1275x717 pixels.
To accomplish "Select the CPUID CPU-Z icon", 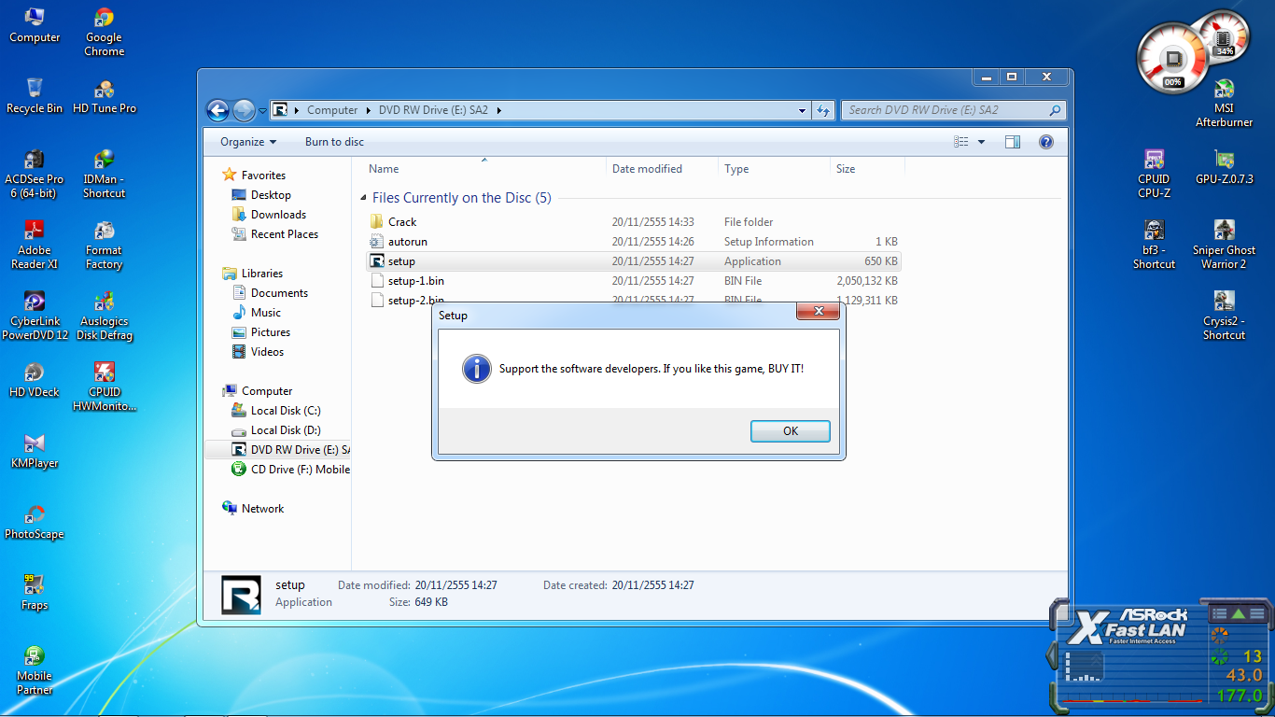I will point(1155,174).
